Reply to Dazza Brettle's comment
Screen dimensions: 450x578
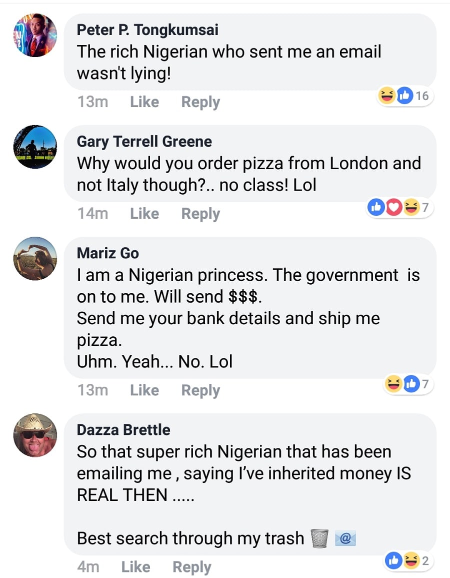tap(192, 567)
